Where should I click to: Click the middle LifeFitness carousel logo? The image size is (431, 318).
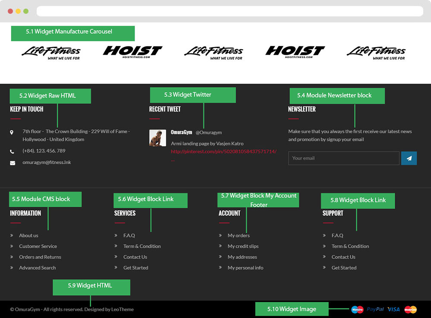(214, 53)
